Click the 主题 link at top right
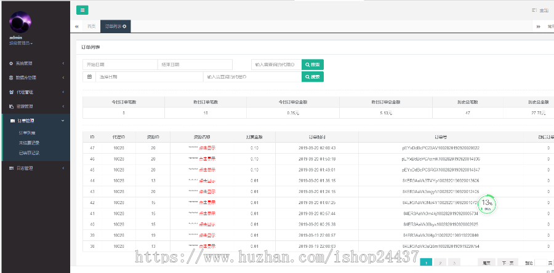554x273 pixels. (x=540, y=10)
